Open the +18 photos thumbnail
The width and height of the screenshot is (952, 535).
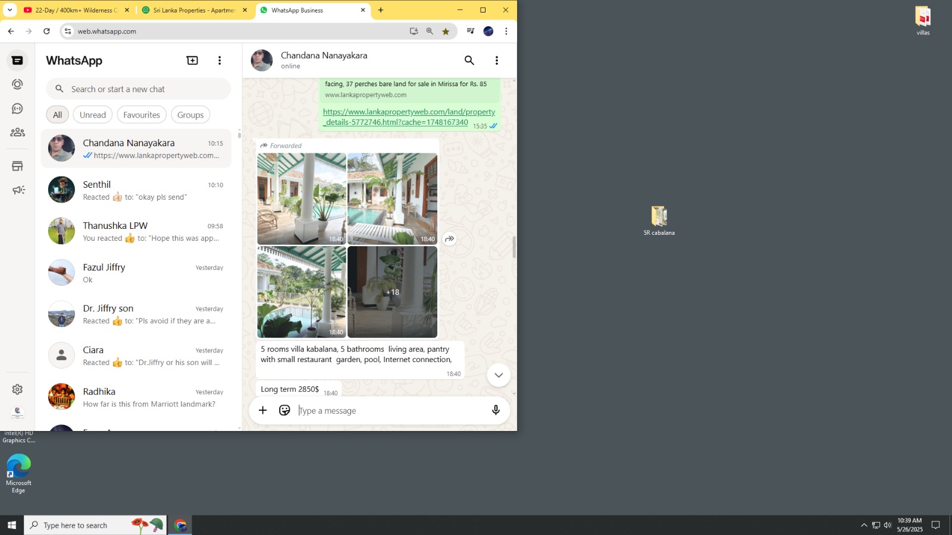point(392,292)
